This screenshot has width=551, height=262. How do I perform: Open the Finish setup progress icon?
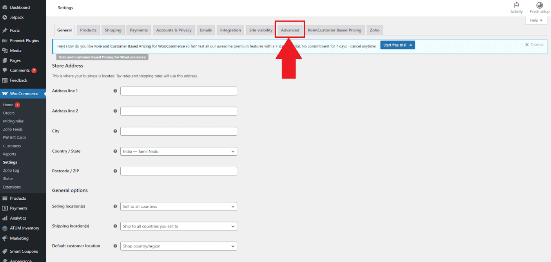click(x=539, y=5)
